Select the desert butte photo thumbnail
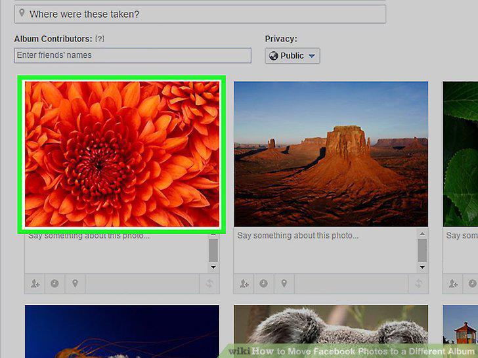478x358 pixels. [331, 154]
